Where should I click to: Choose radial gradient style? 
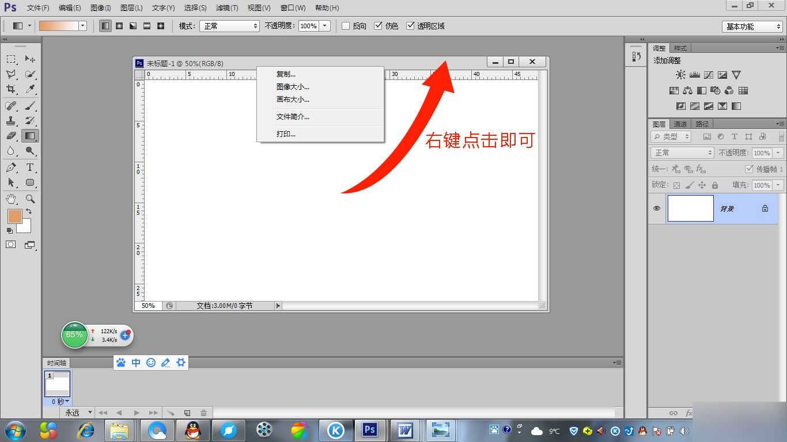[x=119, y=26]
